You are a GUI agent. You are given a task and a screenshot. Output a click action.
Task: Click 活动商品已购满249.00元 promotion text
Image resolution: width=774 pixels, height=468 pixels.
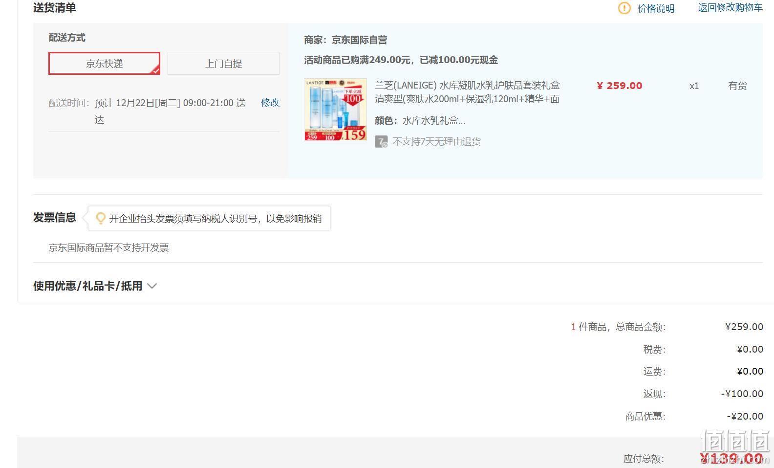coord(401,60)
